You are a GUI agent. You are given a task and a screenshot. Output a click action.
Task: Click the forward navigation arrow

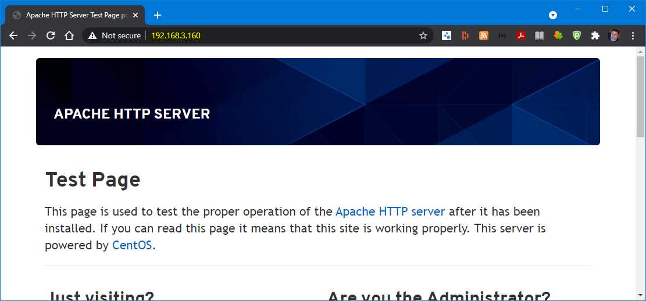(x=32, y=36)
